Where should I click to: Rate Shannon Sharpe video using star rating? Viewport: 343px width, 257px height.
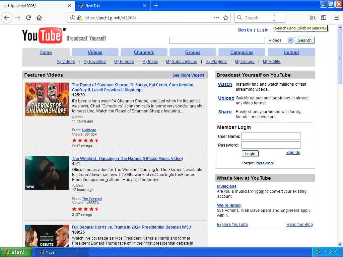[x=85, y=140]
